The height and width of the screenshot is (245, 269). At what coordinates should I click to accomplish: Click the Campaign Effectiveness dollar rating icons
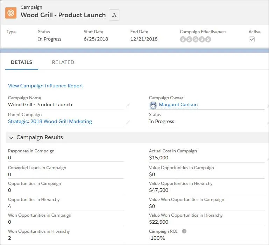tap(196, 39)
